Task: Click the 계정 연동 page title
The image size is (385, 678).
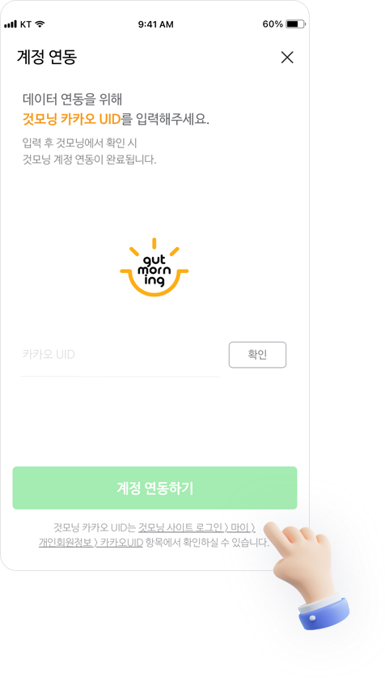Action: [x=47, y=57]
